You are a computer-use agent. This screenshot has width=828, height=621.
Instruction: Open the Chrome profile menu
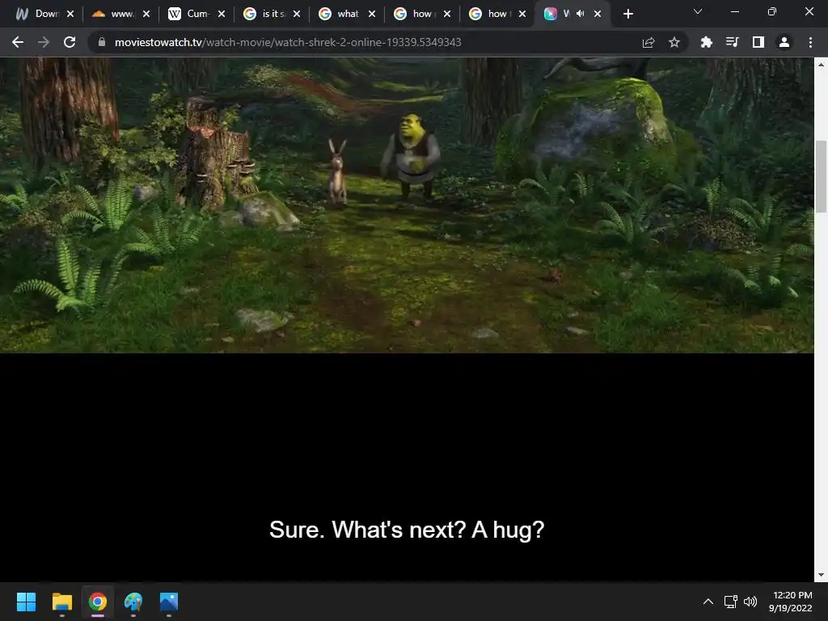(x=784, y=42)
